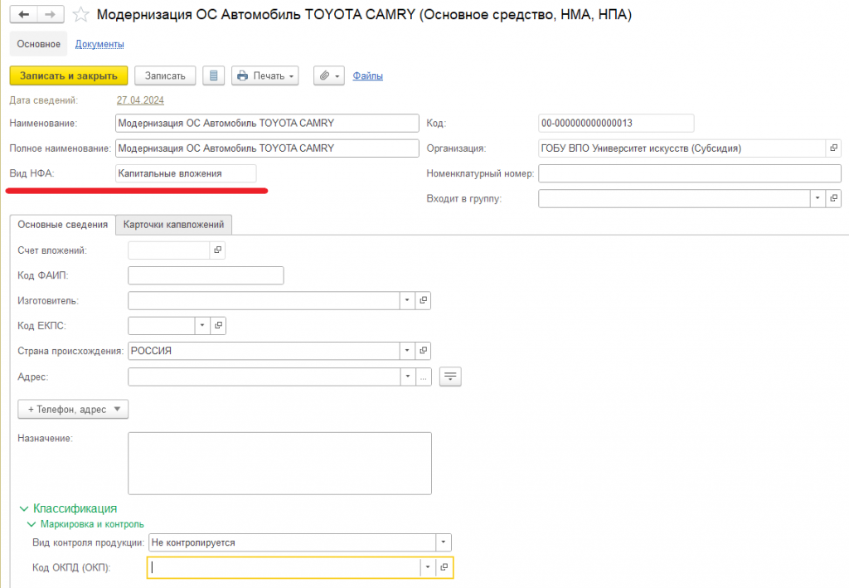849x588 pixels.
Task: Open the Страна происхождения linked record
Action: 424,351
